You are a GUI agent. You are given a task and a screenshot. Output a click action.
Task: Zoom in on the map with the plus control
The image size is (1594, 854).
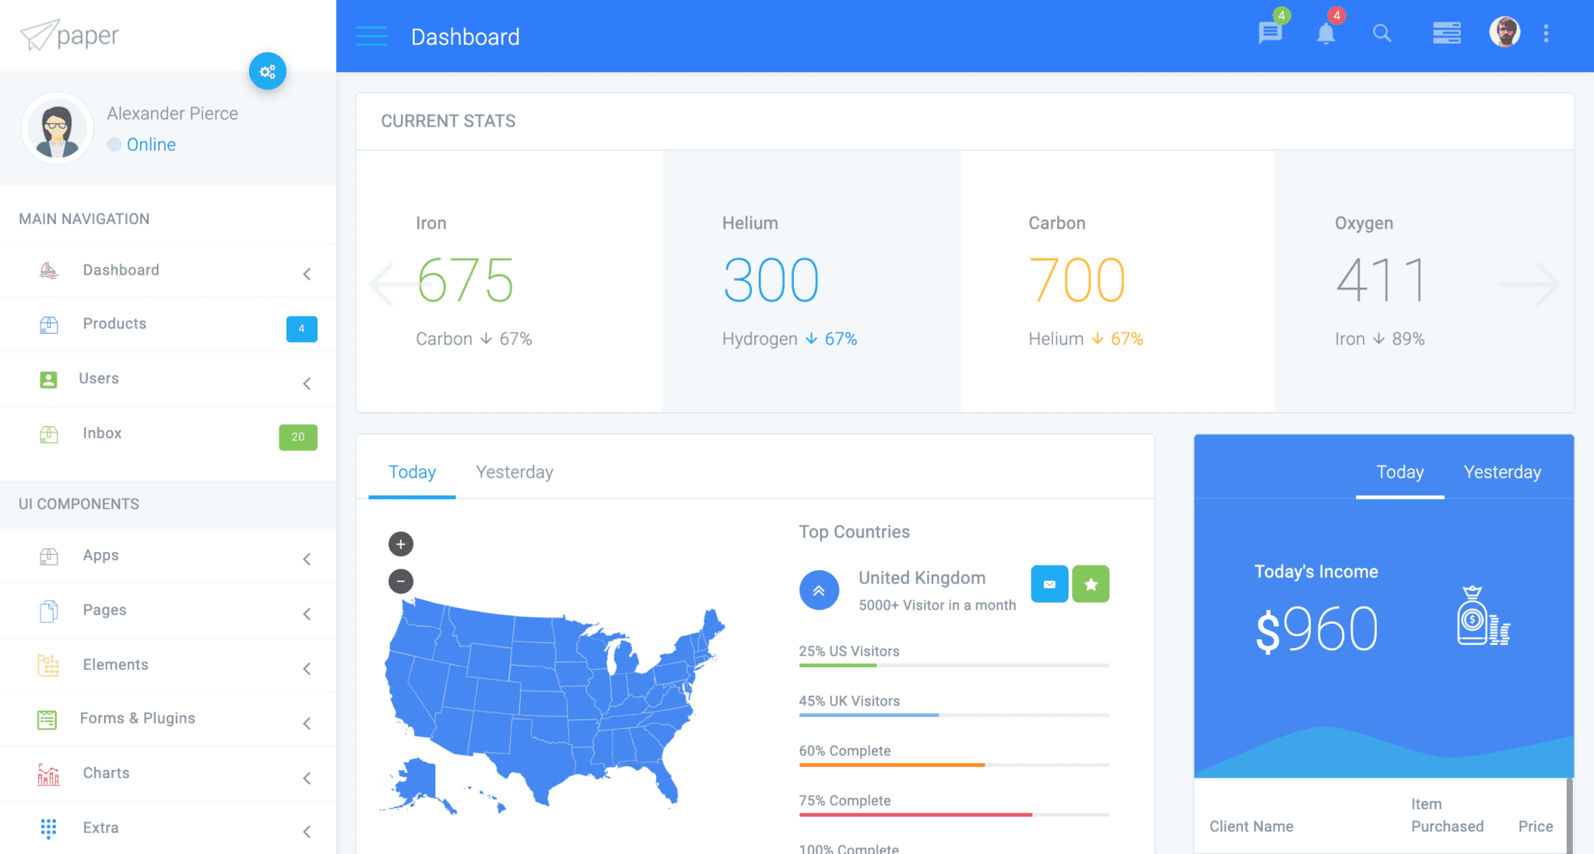tap(400, 543)
